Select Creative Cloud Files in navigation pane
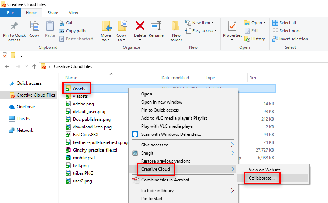Viewport: 328px width, 203px height. tap(29, 95)
